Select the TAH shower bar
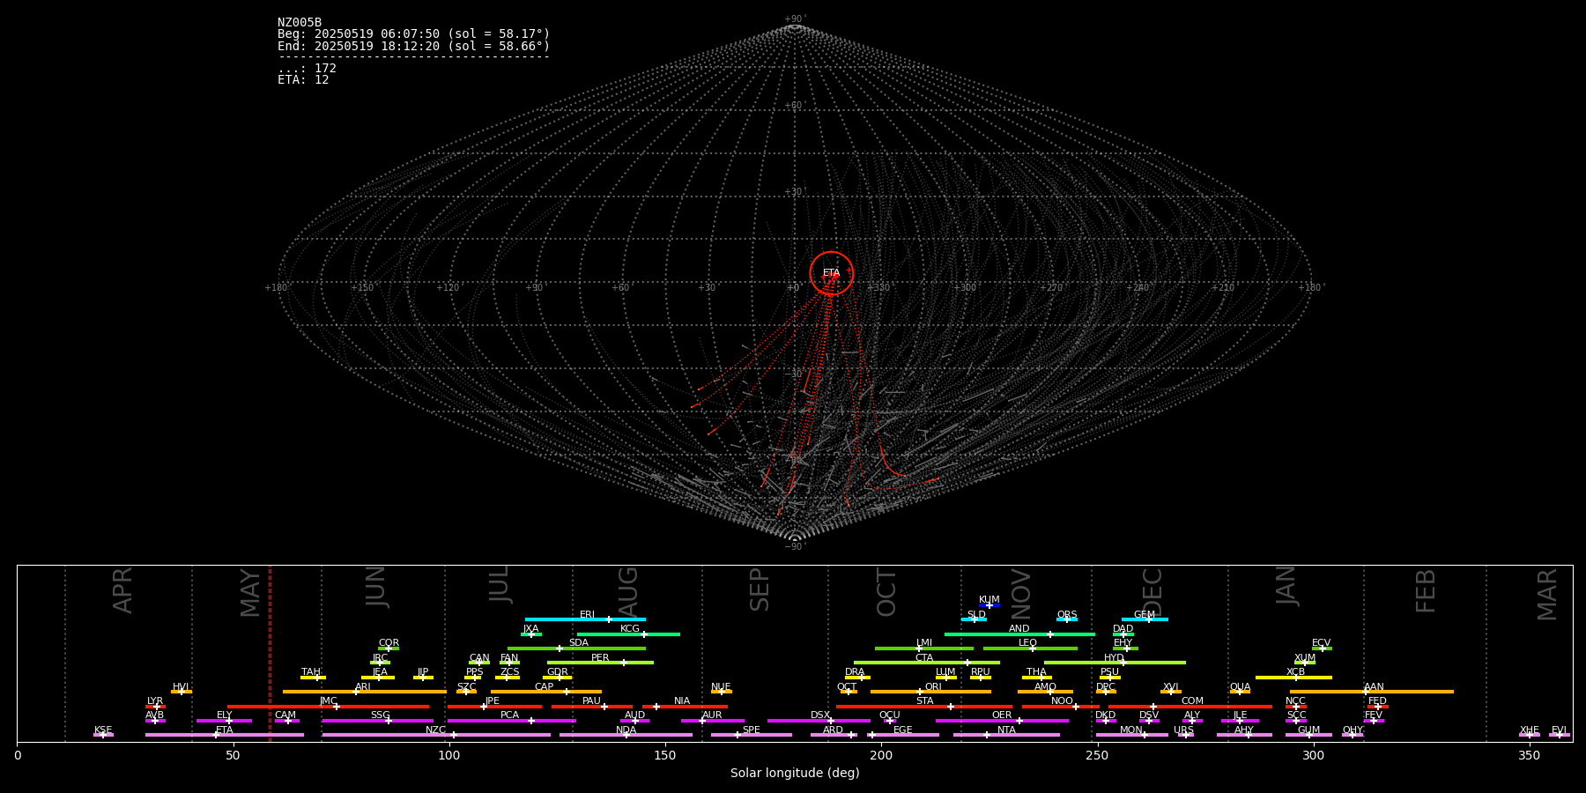The image size is (1586, 793). 313,678
